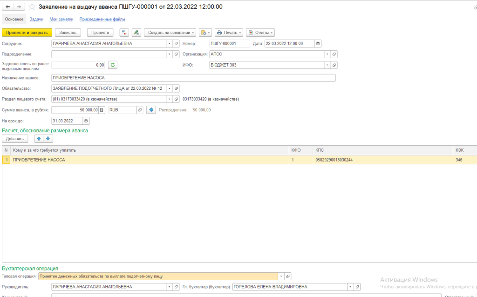
Task: Expand the Печать dropdown menu
Action: pos(229,33)
